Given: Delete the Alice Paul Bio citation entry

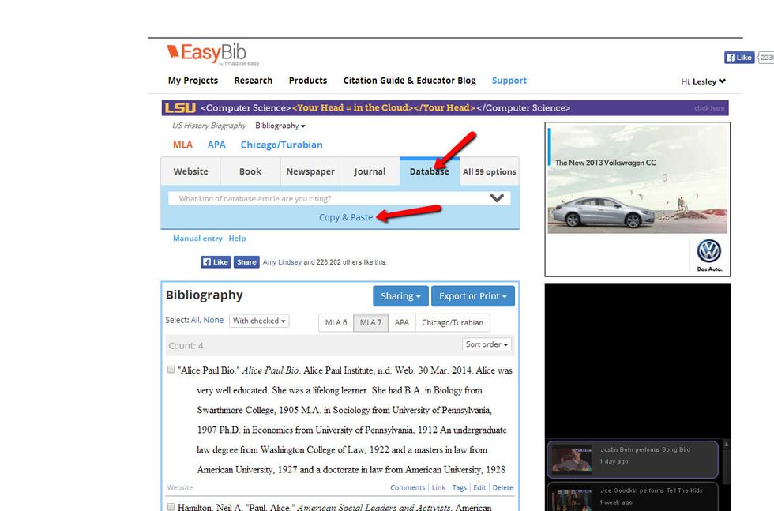Looking at the screenshot, I should point(503,487).
